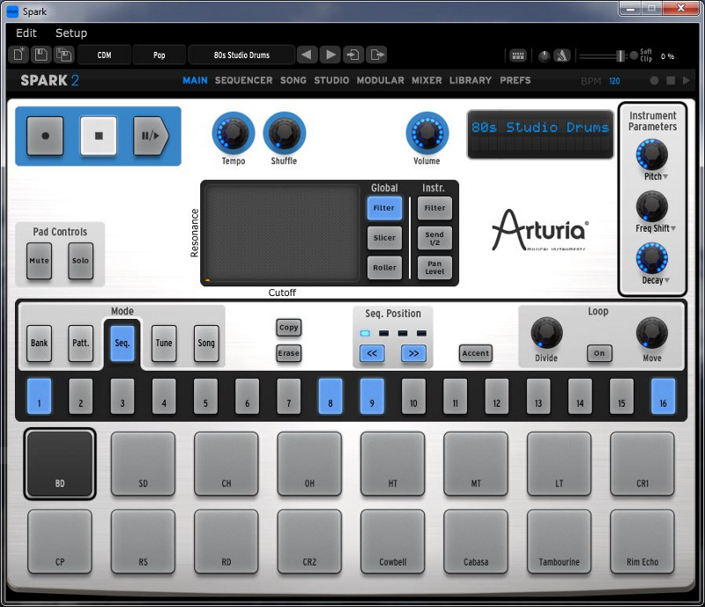This screenshot has height=607, width=705.
Task: Switch to the SONG tab
Action: (x=293, y=80)
